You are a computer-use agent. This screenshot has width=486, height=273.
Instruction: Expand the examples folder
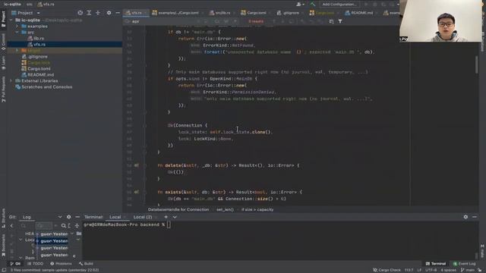point(17,27)
